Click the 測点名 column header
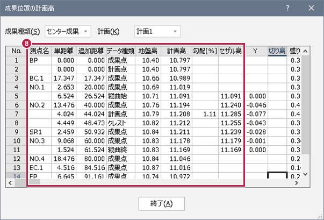The width and height of the screenshot is (324, 220). 39,51
